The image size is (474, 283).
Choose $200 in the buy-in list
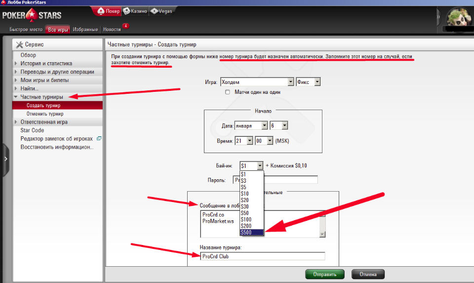251,226
